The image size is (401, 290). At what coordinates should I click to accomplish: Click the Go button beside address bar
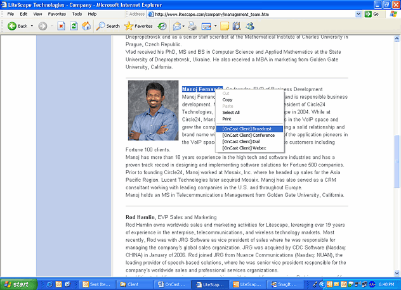(372, 15)
